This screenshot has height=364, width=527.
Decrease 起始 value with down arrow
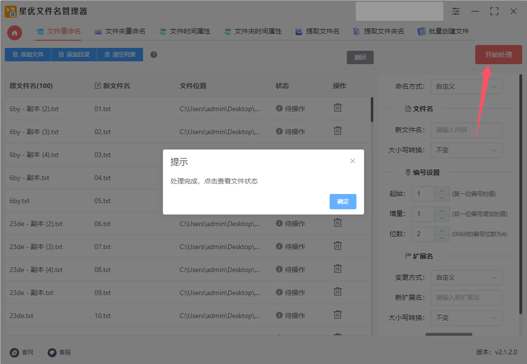pyautogui.click(x=442, y=198)
